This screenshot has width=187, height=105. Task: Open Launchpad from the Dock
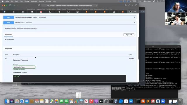tap(17, 101)
